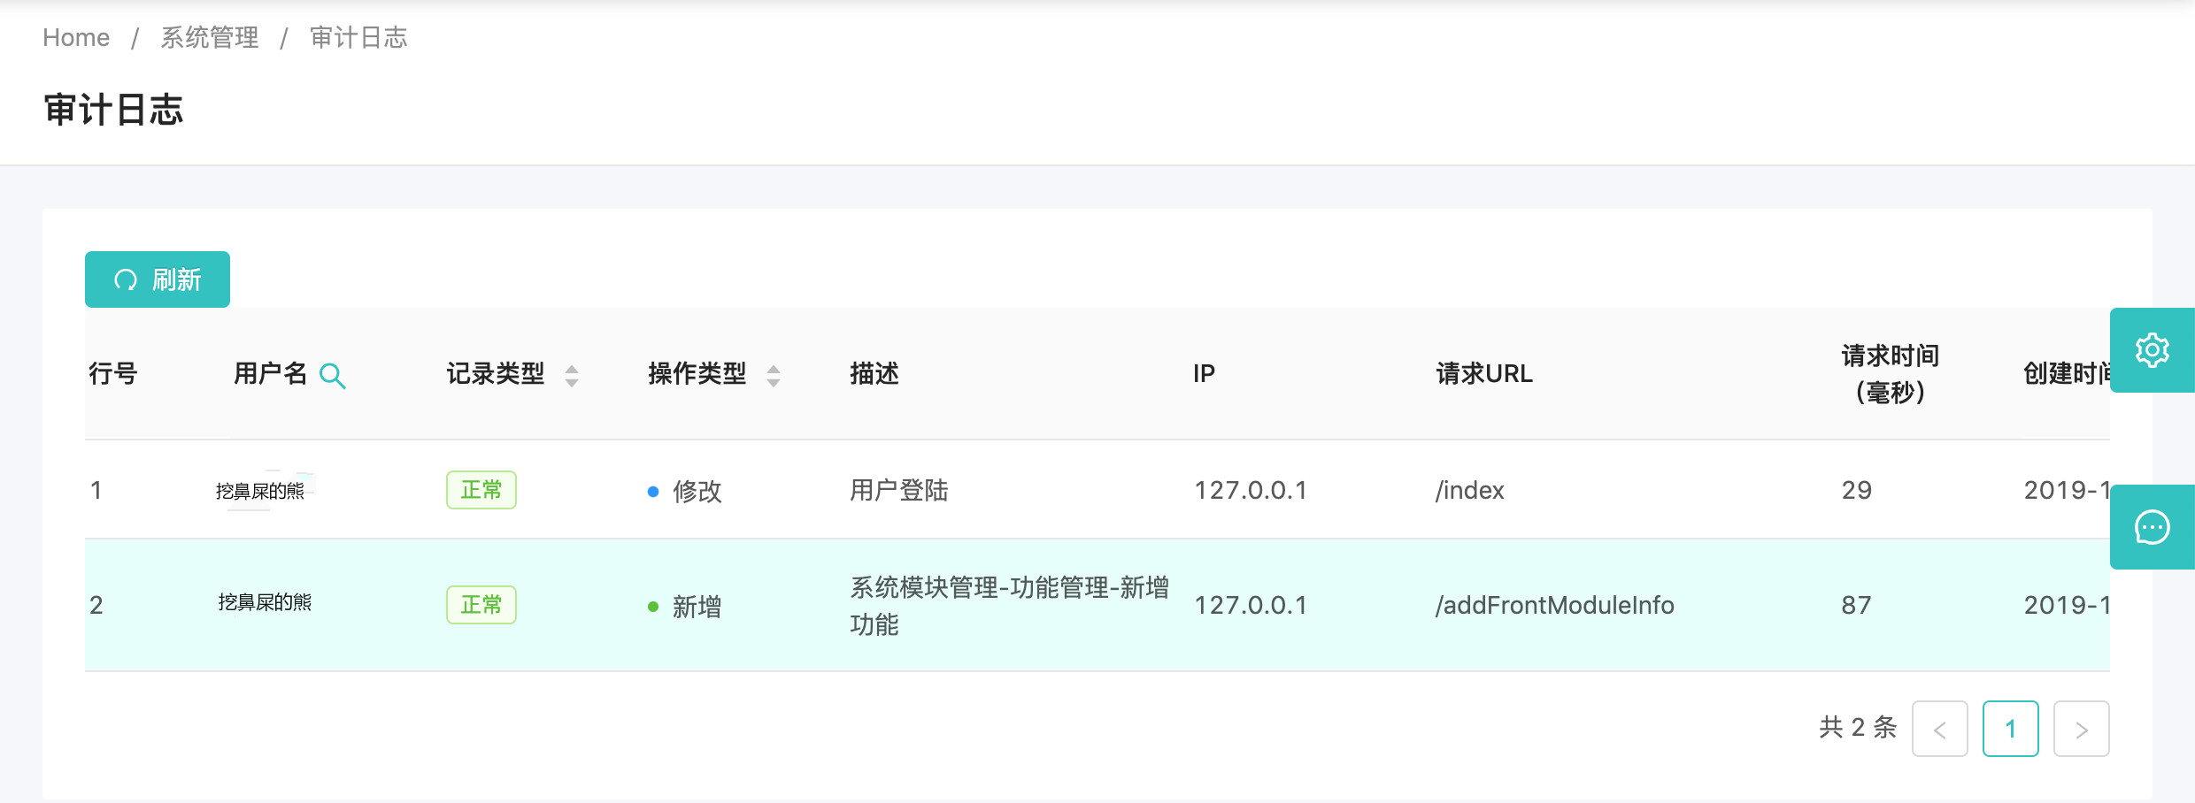Sort by the 记录类型 column arrows
The width and height of the screenshot is (2195, 803).
572,376
